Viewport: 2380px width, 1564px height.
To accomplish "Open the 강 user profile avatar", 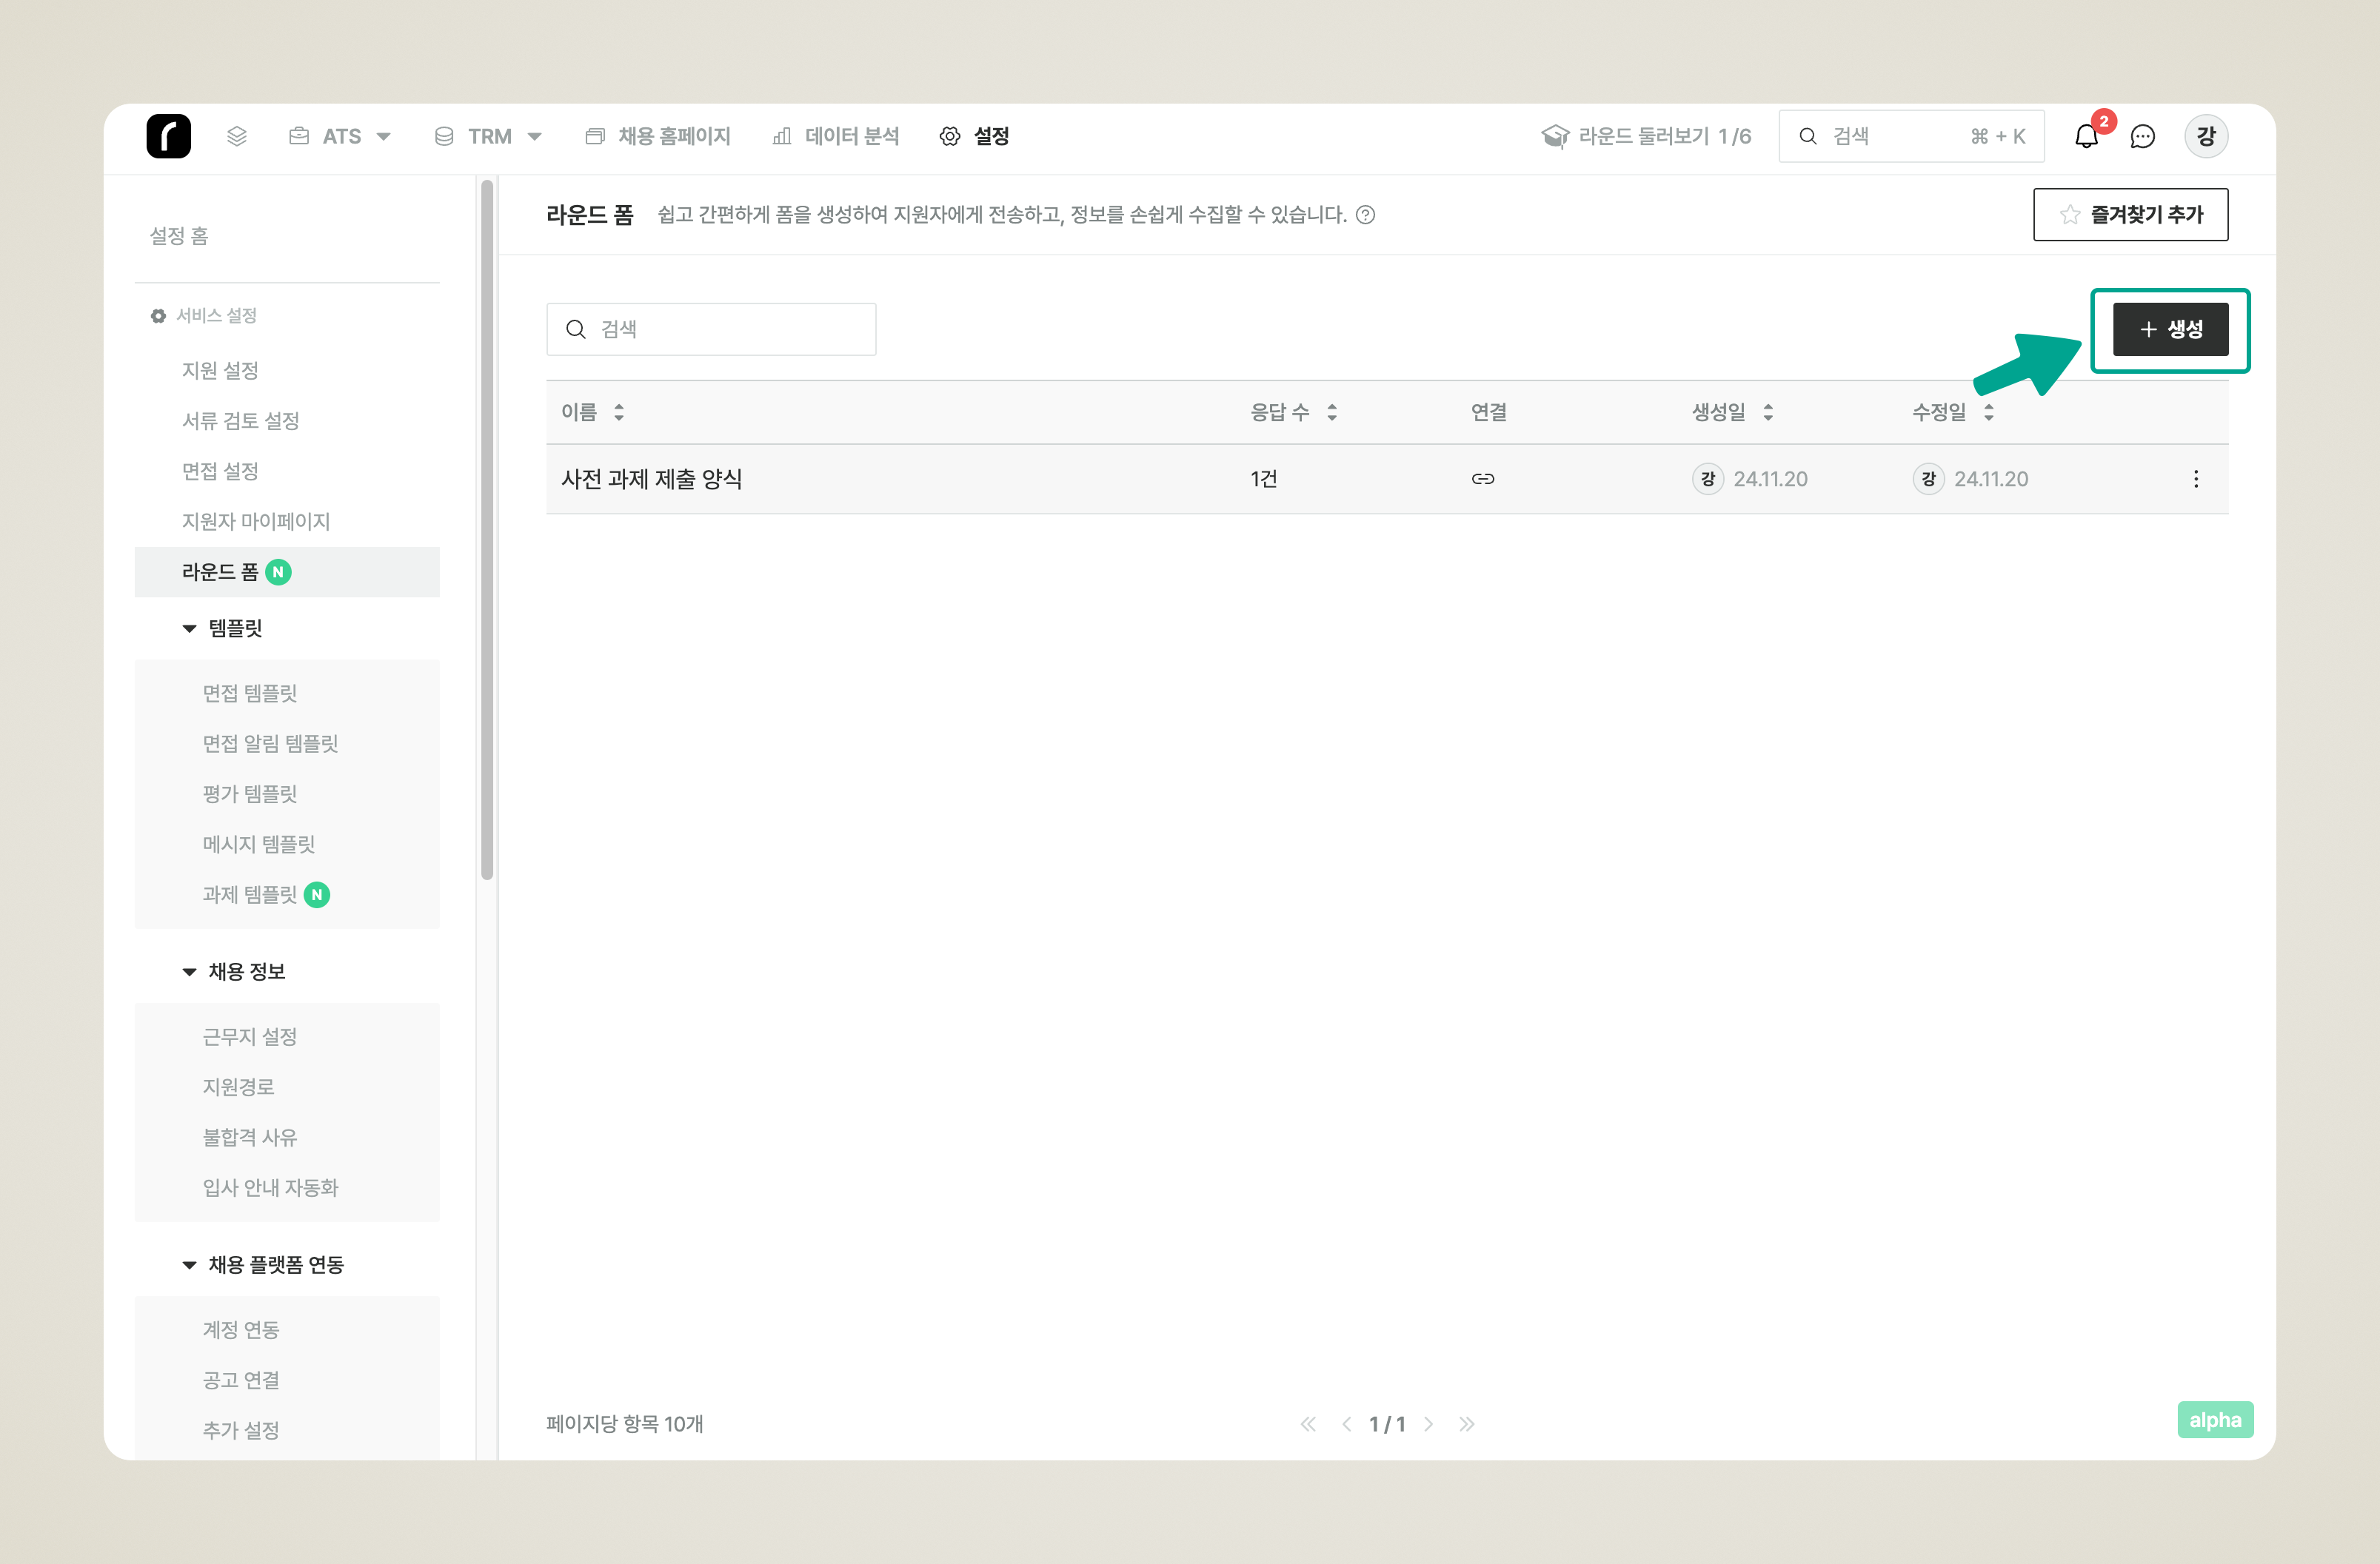I will [x=2205, y=136].
